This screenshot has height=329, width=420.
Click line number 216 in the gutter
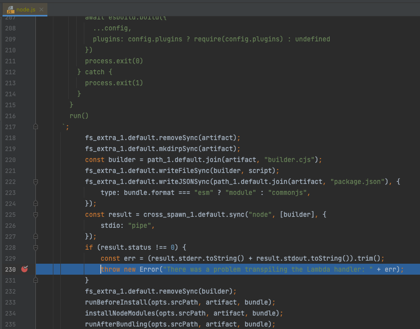click(x=11, y=116)
